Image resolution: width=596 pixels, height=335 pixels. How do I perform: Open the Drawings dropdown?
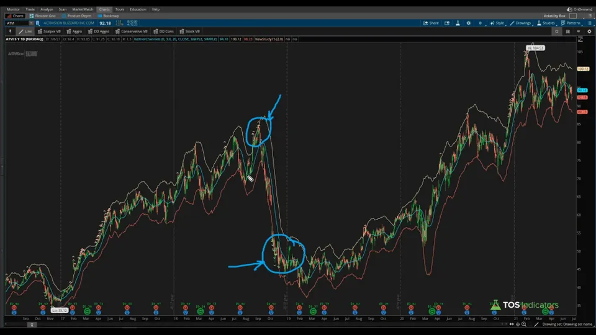pyautogui.click(x=521, y=23)
